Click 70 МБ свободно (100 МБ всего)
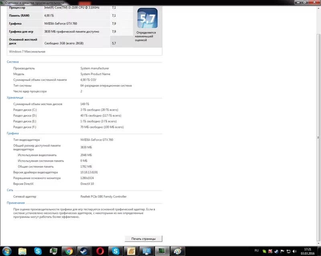321x256 pixels. point(102,127)
